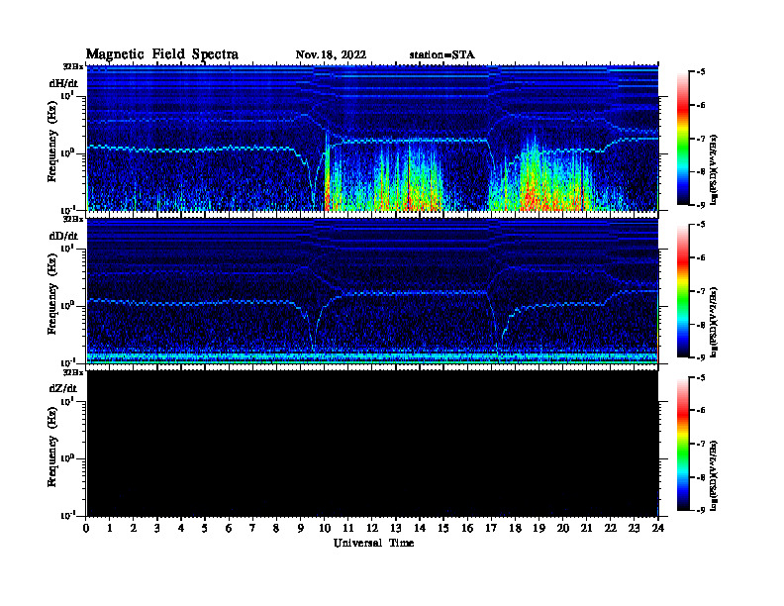The image size is (784, 606).
Task: Click the dH/dt colorbar log PSD units label
Action: 714,169
